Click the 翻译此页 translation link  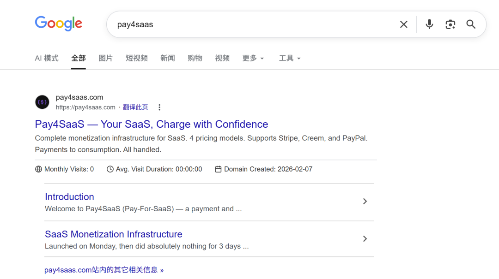[x=135, y=107]
